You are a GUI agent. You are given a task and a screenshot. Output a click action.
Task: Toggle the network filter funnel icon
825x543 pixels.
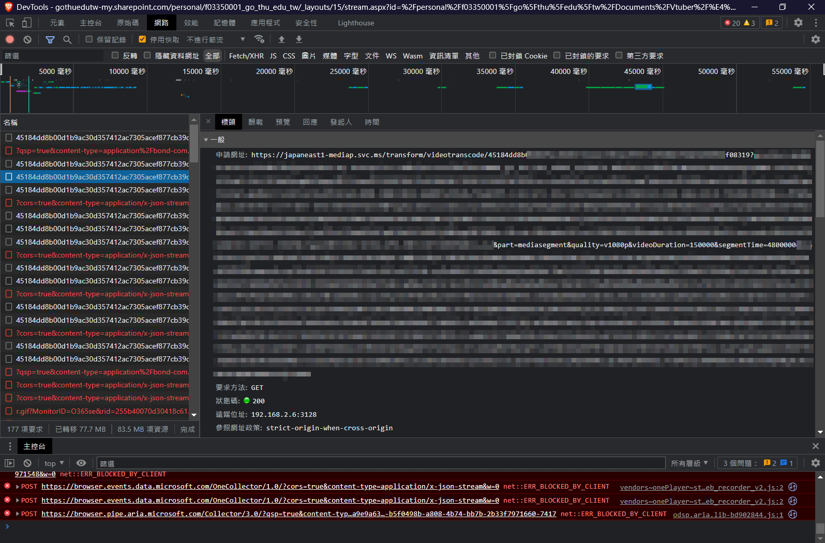click(x=50, y=39)
